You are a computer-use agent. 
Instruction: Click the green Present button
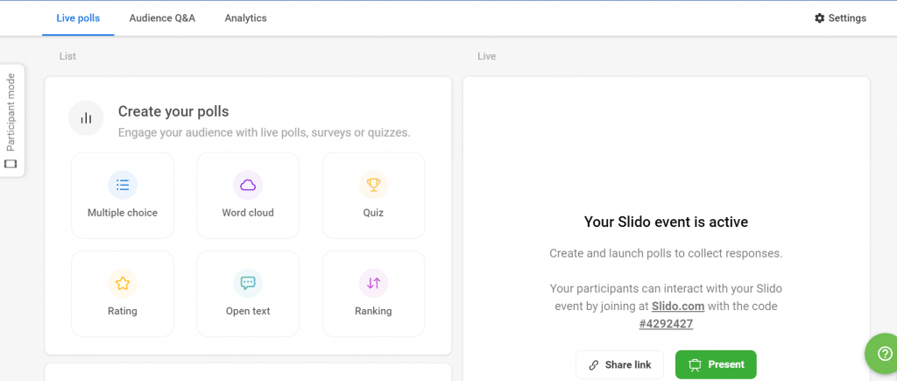click(x=716, y=364)
